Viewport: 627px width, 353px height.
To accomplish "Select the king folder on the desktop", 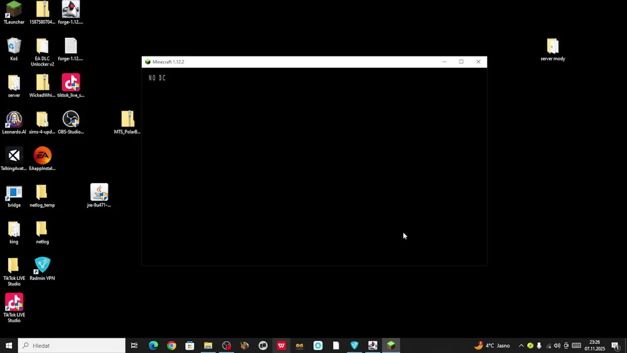I will [14, 233].
